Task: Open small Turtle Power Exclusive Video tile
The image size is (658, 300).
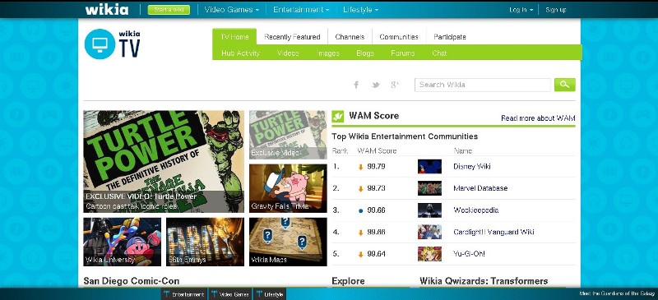Action: click(288, 135)
